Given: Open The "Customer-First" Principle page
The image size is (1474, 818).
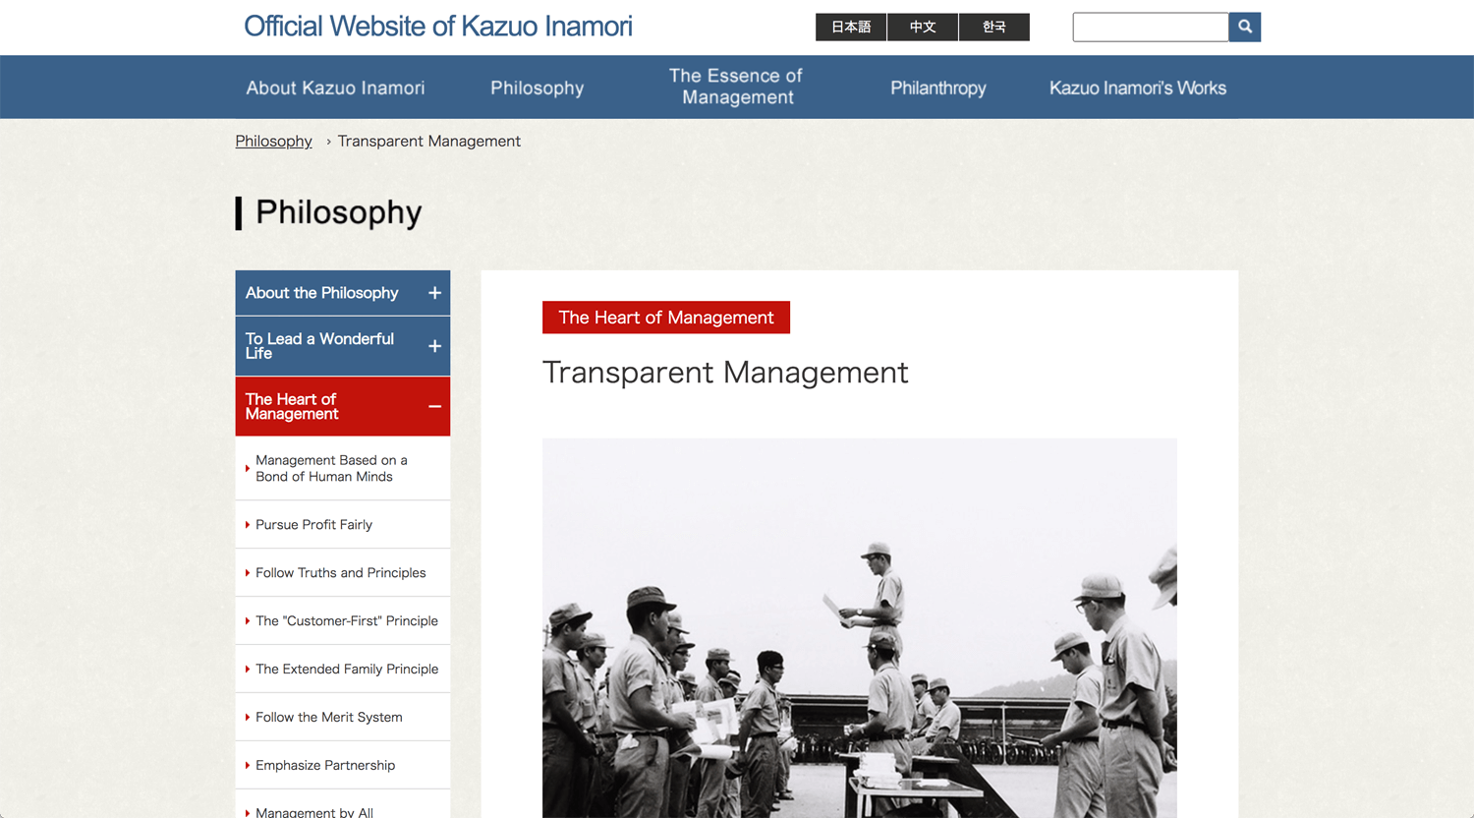Looking at the screenshot, I should 343,620.
